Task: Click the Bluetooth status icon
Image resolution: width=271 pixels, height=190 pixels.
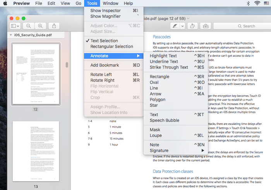Action: 248,3
